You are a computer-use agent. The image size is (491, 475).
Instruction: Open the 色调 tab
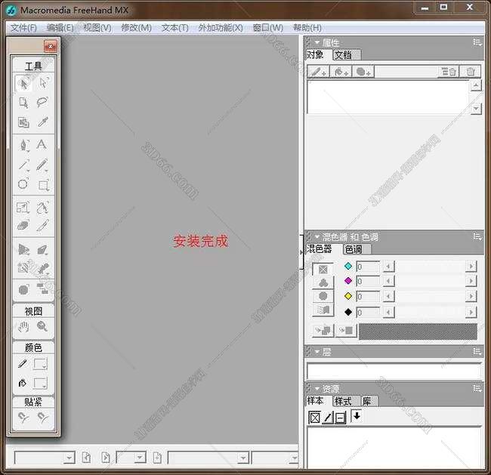point(353,249)
